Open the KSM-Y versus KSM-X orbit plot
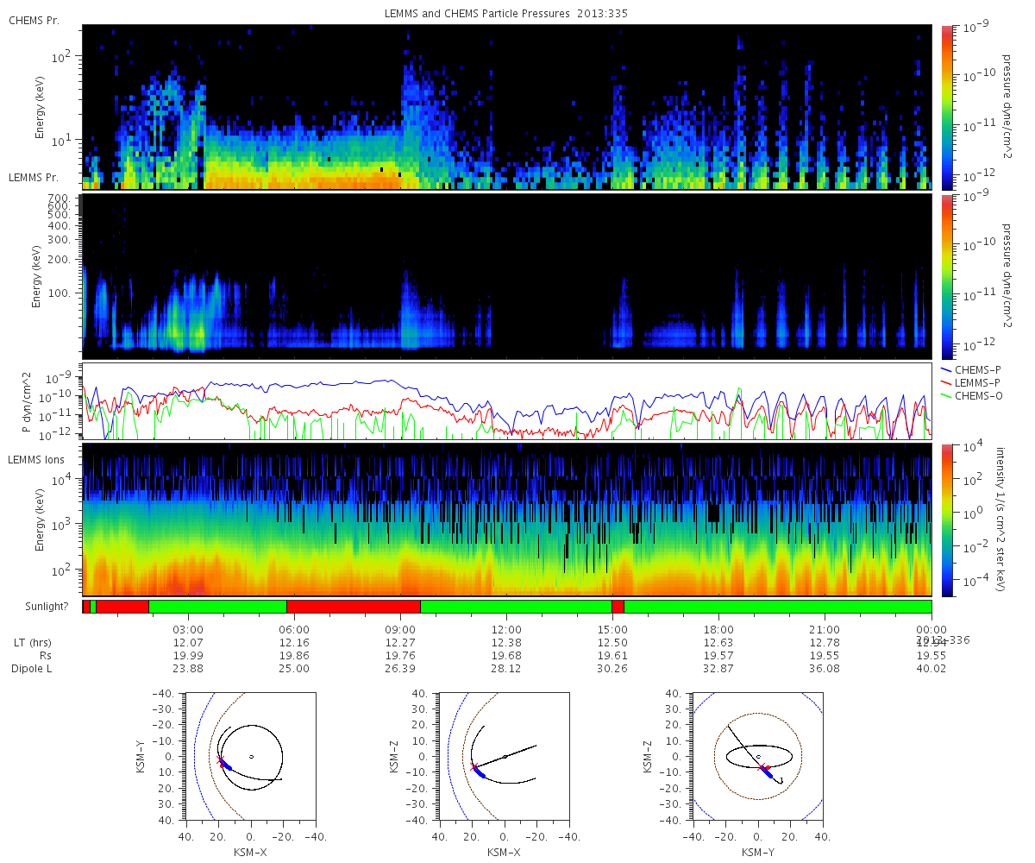1035x863 pixels. click(251, 756)
